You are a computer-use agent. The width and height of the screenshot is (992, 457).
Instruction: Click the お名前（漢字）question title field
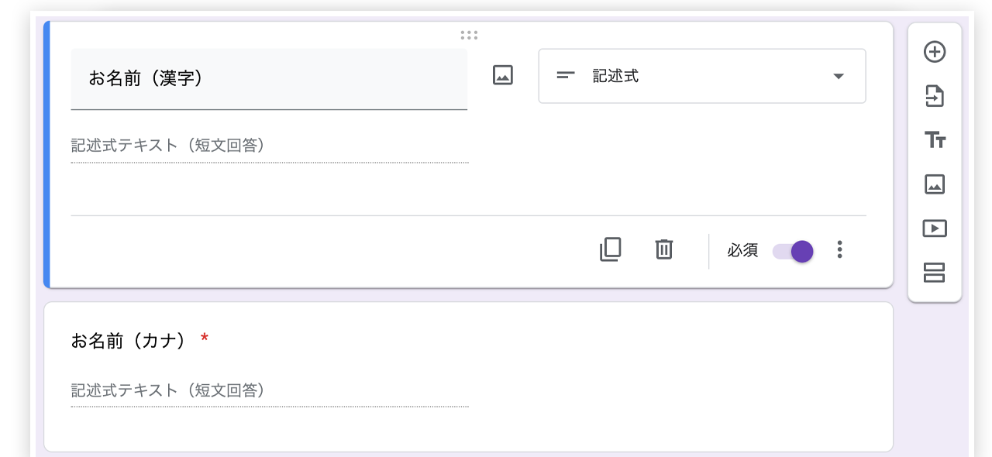[269, 78]
